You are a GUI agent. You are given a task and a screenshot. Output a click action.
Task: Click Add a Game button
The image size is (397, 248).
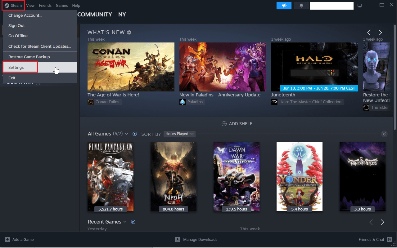tap(19, 239)
